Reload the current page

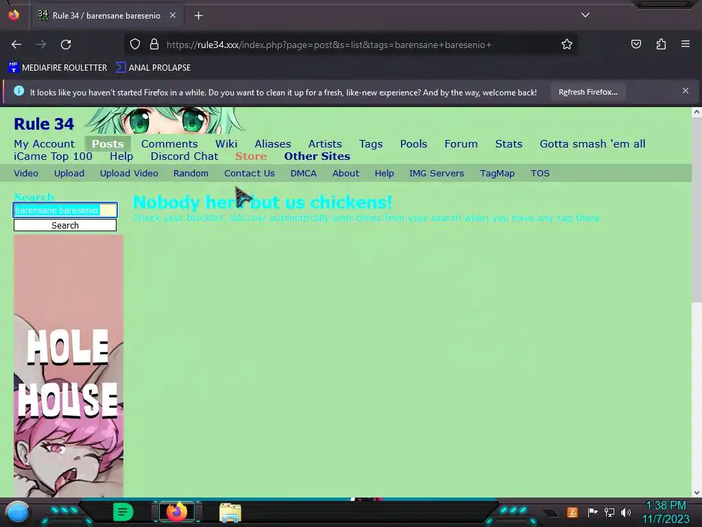coord(66,45)
